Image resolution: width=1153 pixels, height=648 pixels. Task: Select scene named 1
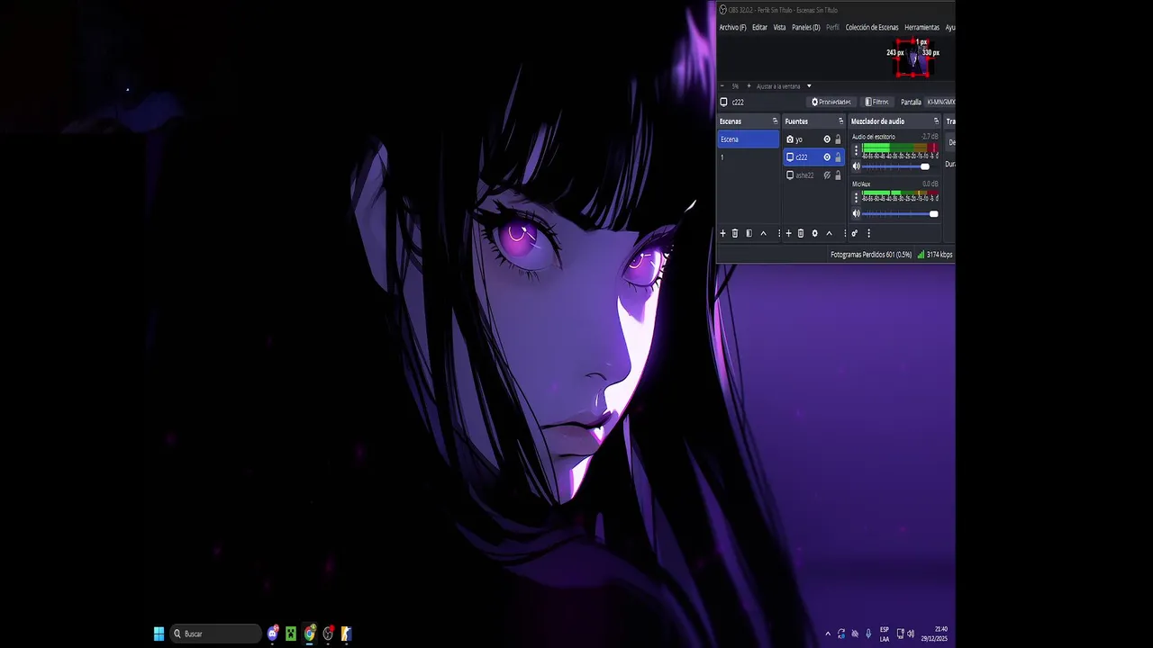[x=749, y=157]
